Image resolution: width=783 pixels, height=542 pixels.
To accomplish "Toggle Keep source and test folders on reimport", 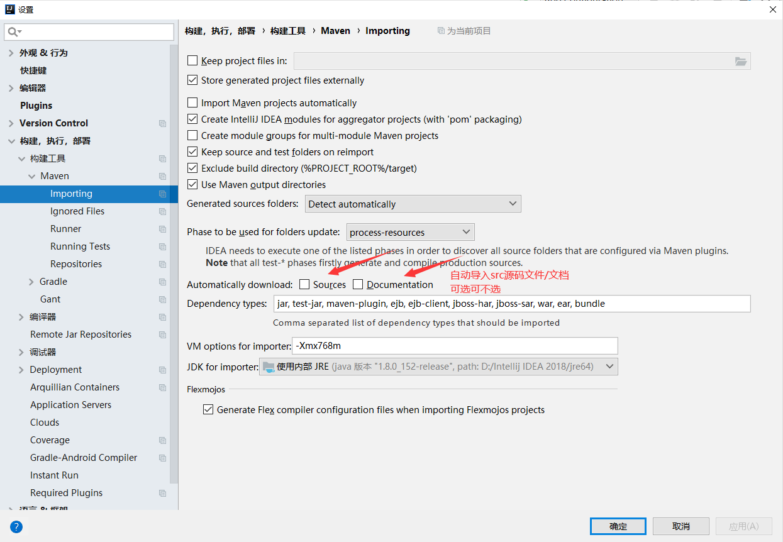I will [x=192, y=152].
